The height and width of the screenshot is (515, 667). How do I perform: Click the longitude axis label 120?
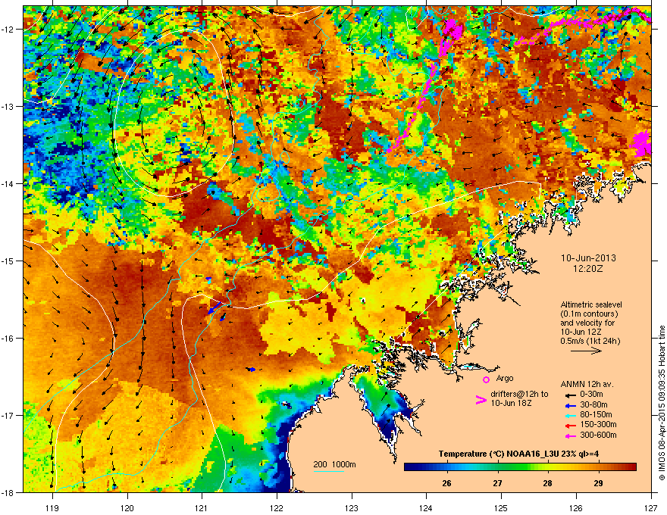tap(127, 507)
